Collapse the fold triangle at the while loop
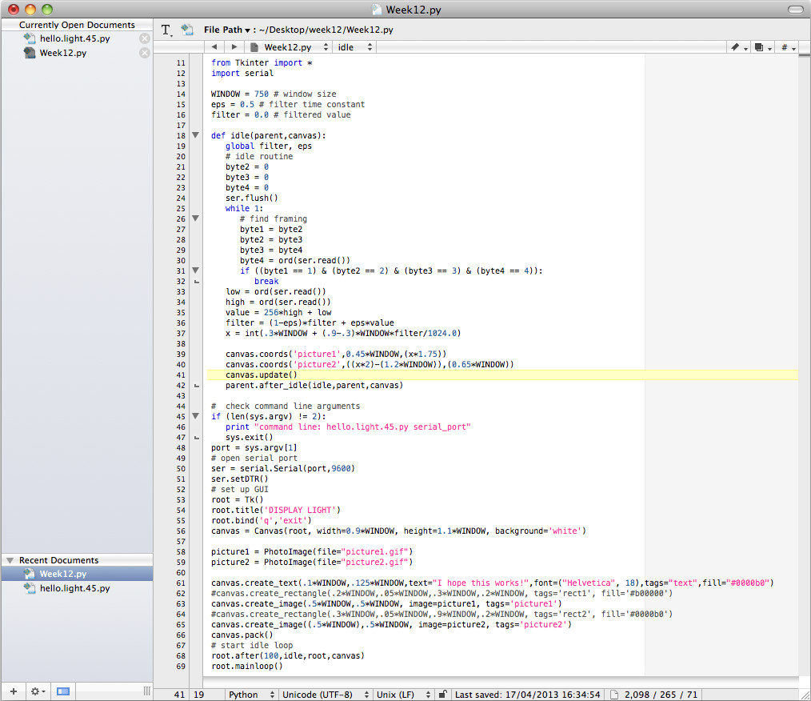The image size is (811, 701). [195, 218]
